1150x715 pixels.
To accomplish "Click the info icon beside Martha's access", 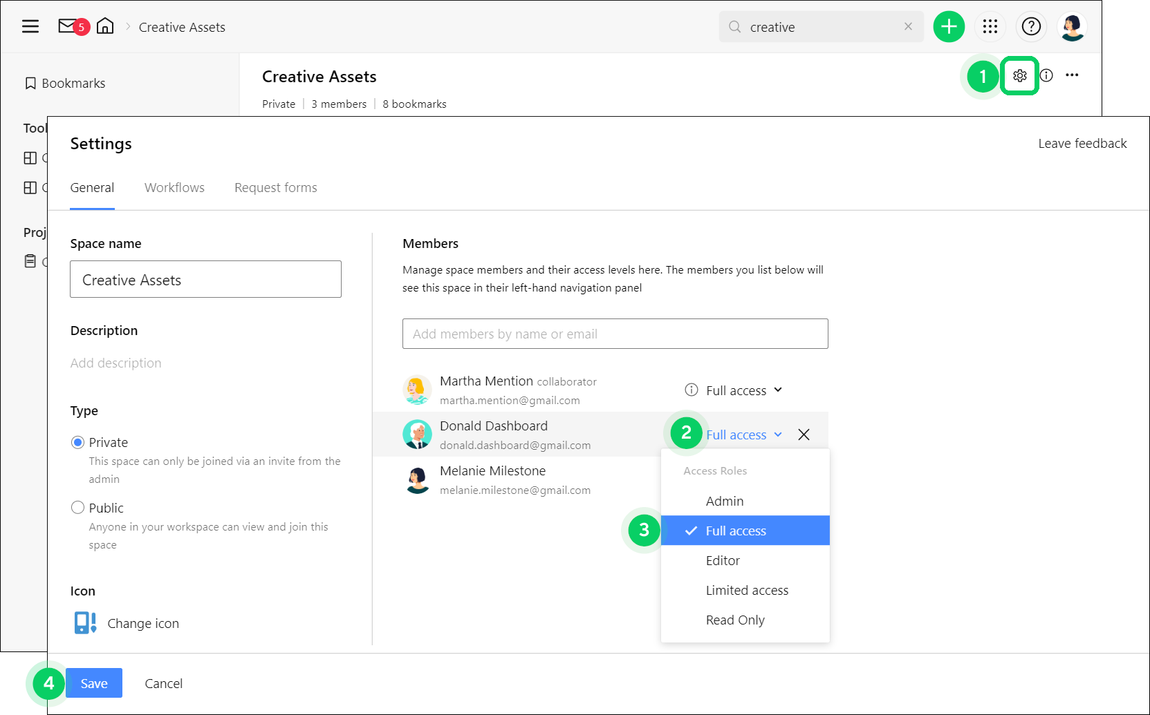I will pyautogui.click(x=691, y=390).
